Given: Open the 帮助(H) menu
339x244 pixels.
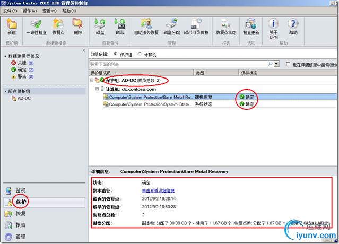Looking at the screenshot, I should 69,11.
